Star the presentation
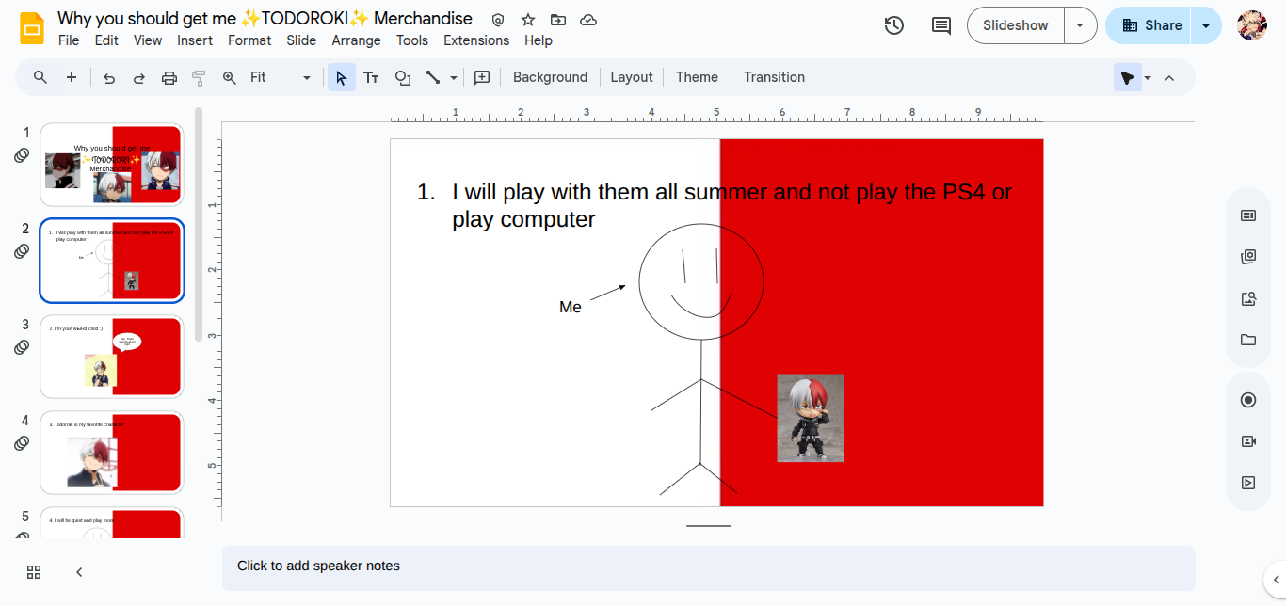Viewport: 1286px width, 606px height. 527,19
